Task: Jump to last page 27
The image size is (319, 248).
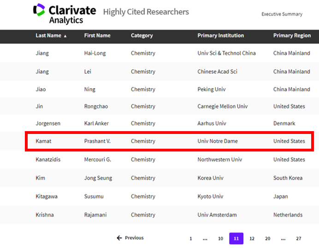Action: [298, 238]
